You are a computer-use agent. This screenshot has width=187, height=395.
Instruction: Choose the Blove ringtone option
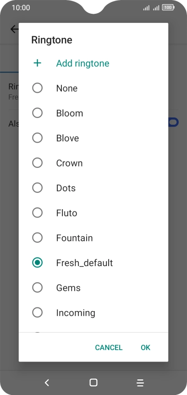point(93,138)
